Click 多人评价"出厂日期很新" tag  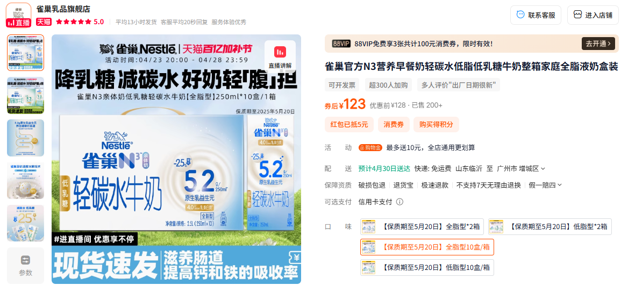click(458, 85)
